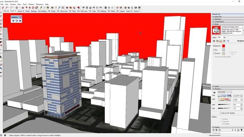Switch to the New Building scene tab
Image resolution: width=244 pixels, height=137 pixels.
pyautogui.click(x=42, y=11)
